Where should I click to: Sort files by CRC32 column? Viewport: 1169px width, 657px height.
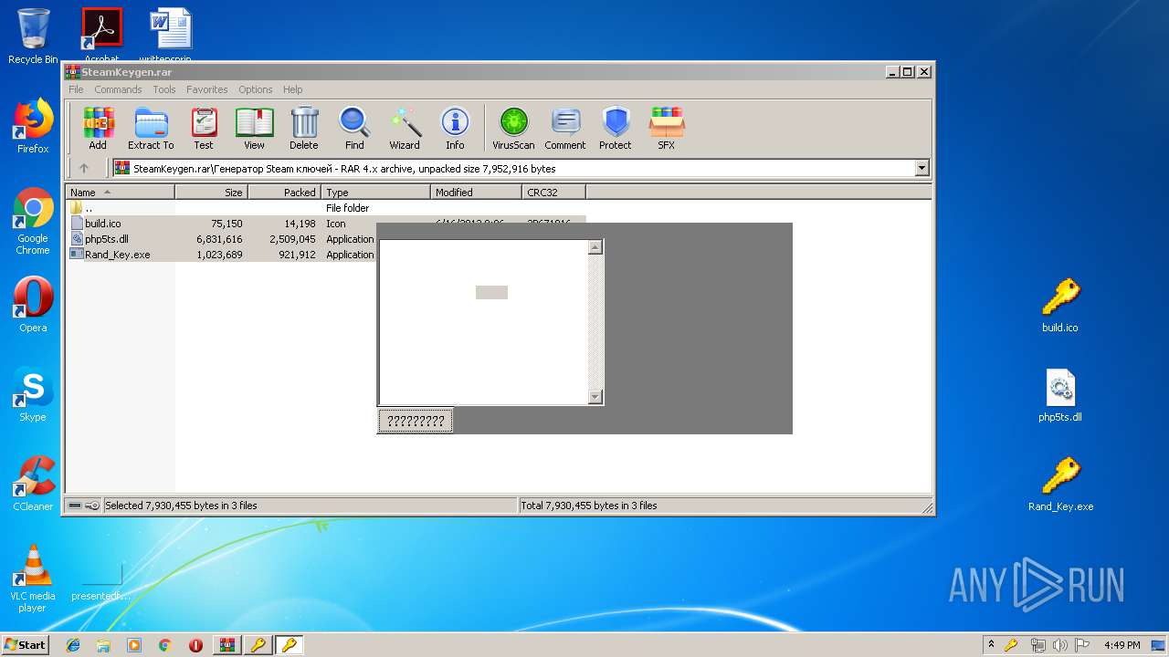(x=553, y=193)
